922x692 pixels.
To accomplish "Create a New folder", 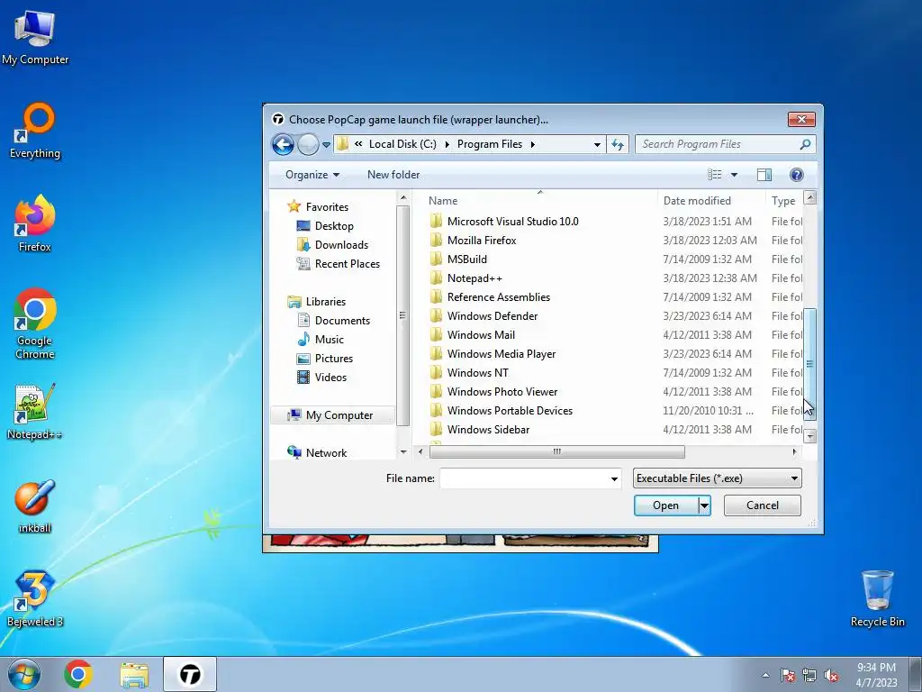I will coord(393,175).
